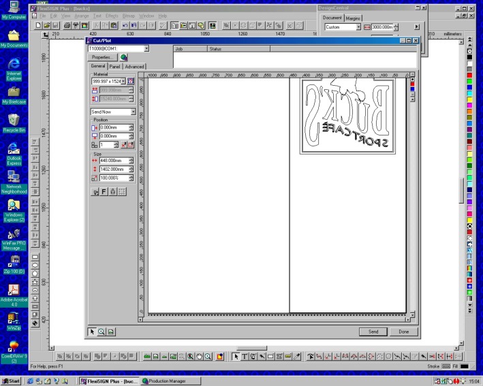483x386 pixels.
Task: Click the black Fill indicator in the status bar
Action: (464, 366)
